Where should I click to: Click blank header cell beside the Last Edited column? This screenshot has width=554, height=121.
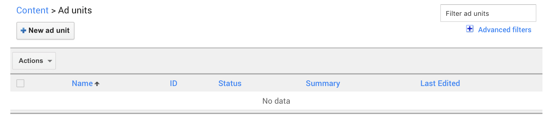501,83
